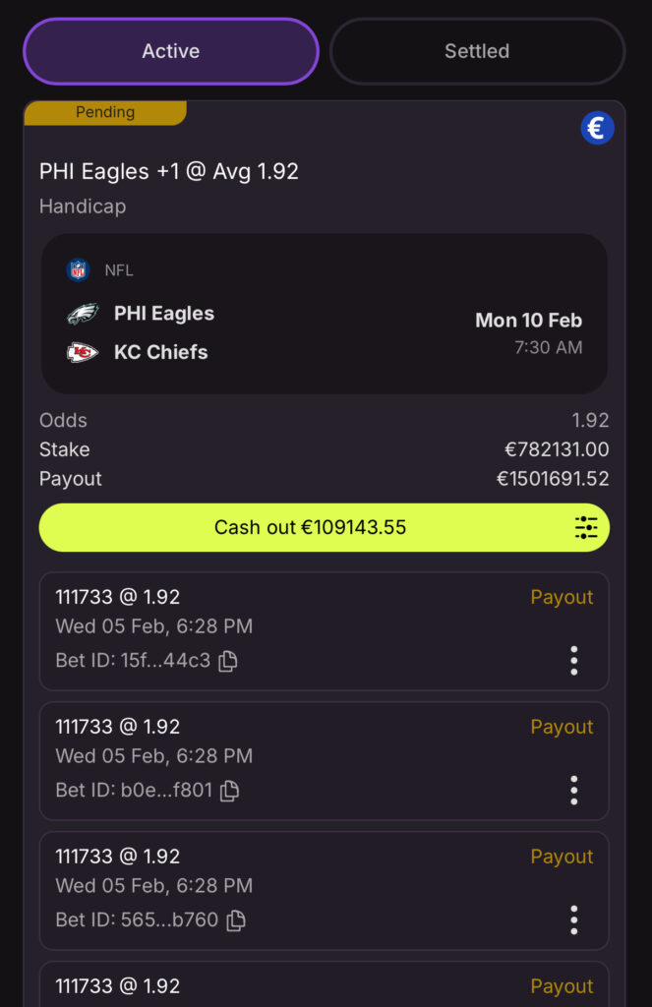
Task: Click Payout label on first bet entry
Action: (562, 598)
